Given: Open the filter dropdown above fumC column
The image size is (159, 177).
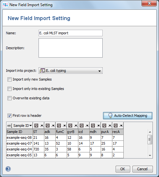Looking at the screenshot, I should point(64,126).
